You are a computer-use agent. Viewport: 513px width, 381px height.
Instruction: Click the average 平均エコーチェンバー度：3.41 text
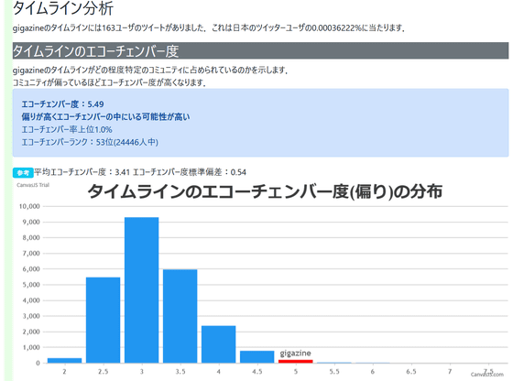(x=82, y=172)
